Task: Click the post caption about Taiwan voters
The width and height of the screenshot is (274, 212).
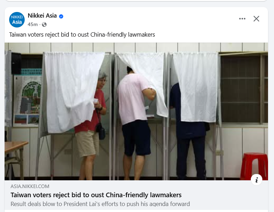Action: pyautogui.click(x=82, y=35)
